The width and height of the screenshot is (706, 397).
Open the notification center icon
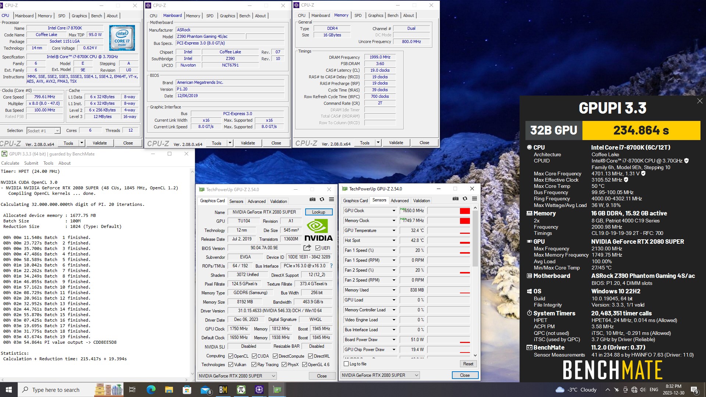pos(694,390)
